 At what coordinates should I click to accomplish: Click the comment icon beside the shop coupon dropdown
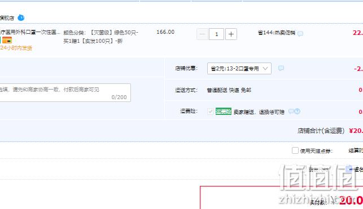click(x=281, y=68)
